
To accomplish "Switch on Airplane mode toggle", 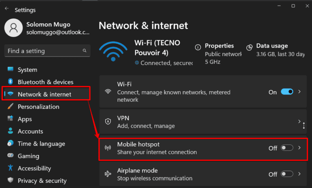I will tap(287, 174).
